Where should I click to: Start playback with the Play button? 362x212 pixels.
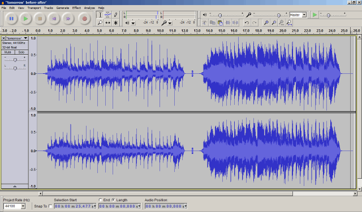point(25,19)
